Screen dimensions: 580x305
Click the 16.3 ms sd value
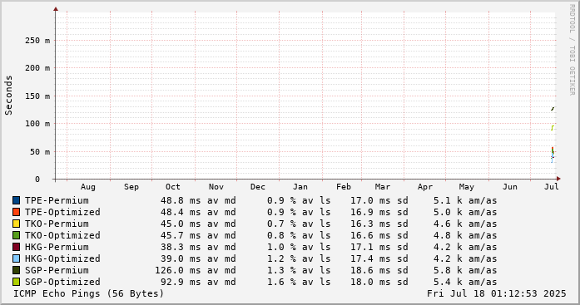point(379,224)
